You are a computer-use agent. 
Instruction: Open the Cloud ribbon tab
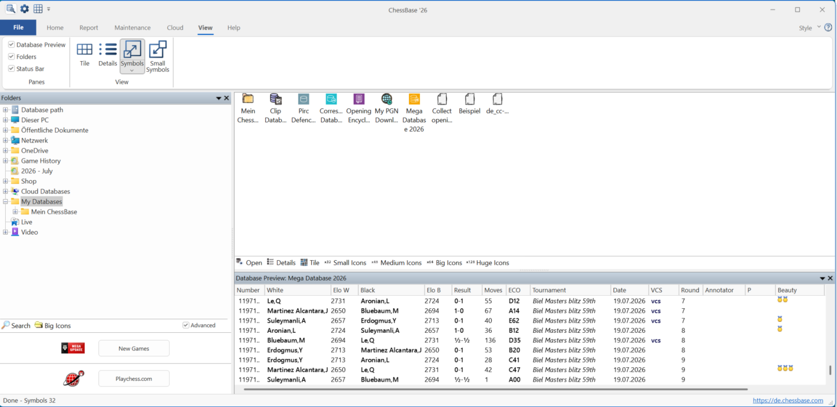(175, 28)
